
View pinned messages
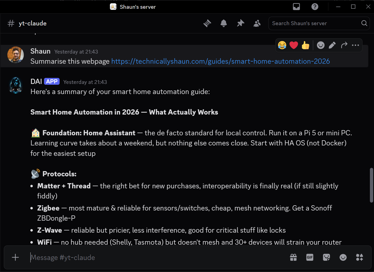tap(240, 23)
